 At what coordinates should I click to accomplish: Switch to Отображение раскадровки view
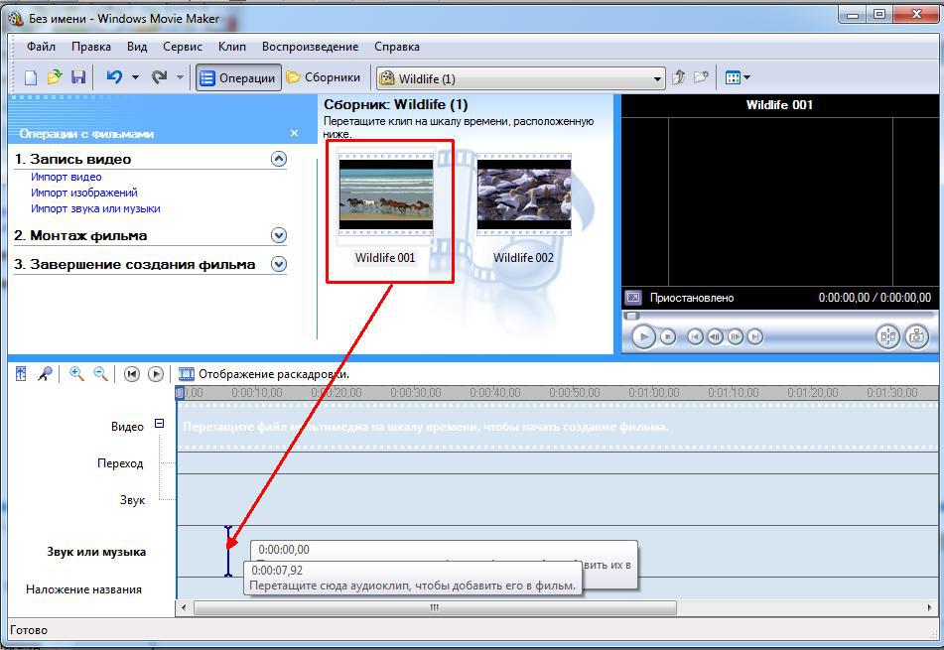point(264,374)
